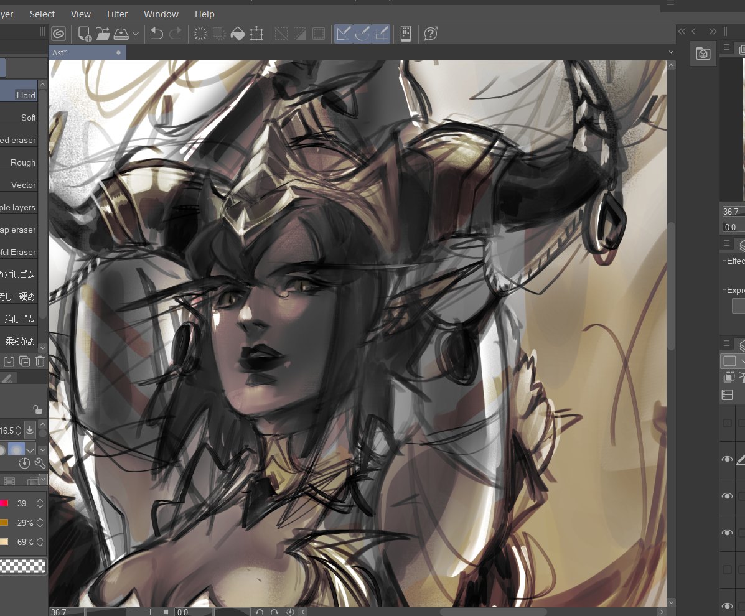Image resolution: width=745 pixels, height=616 pixels.
Task: Open the Filter menu
Action: [118, 14]
